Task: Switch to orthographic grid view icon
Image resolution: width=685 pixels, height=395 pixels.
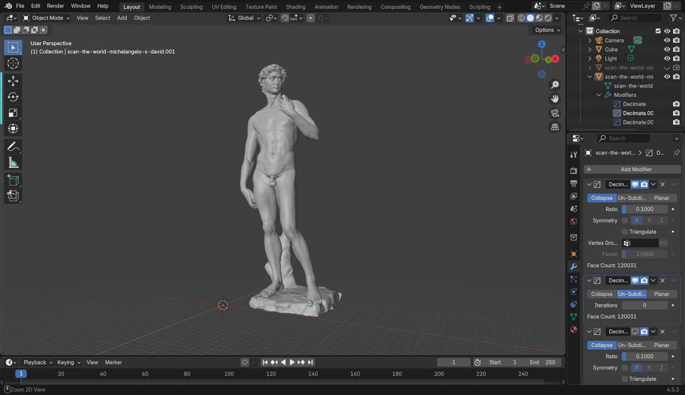Action: (x=555, y=127)
